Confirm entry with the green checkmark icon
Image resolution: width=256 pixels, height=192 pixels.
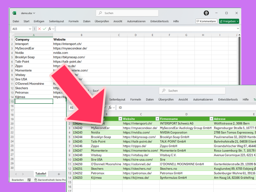pos(44,29)
